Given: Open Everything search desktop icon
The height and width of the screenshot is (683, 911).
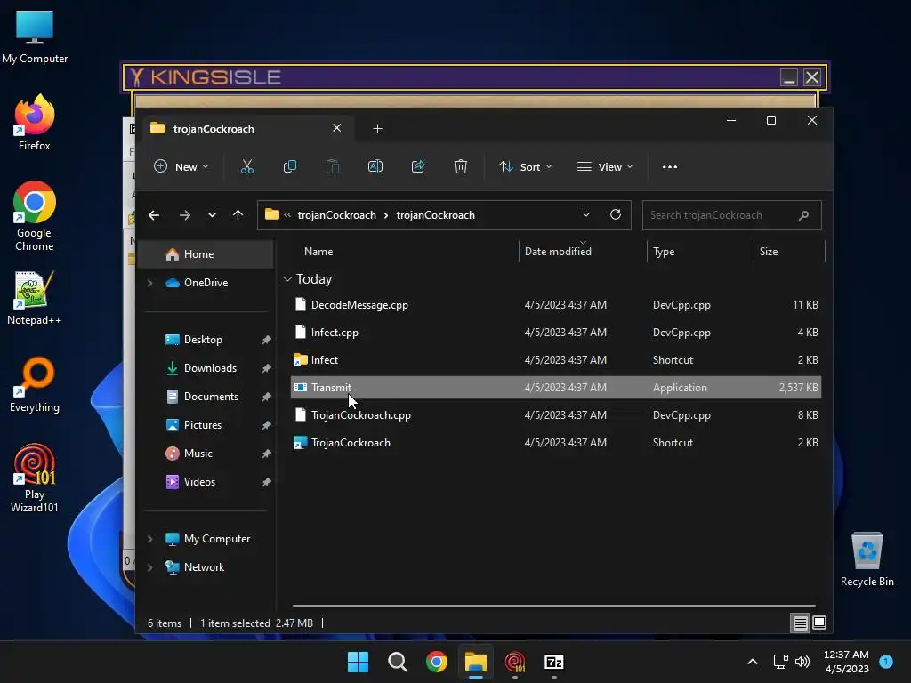Looking at the screenshot, I should [x=35, y=384].
